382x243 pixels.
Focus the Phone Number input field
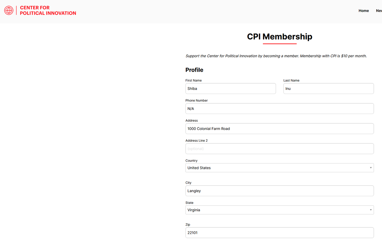(279, 109)
